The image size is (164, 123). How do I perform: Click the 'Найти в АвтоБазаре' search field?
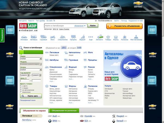(x=59, y=26)
